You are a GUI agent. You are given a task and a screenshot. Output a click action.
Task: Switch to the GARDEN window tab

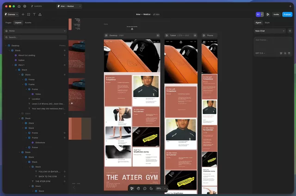tap(37, 6)
